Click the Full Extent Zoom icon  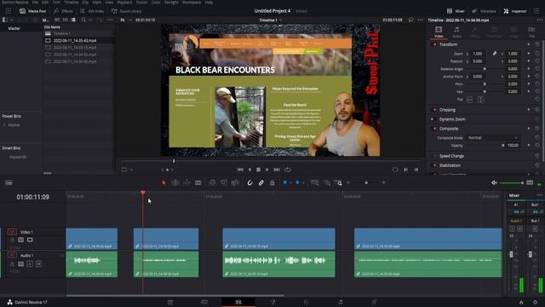coord(315,182)
